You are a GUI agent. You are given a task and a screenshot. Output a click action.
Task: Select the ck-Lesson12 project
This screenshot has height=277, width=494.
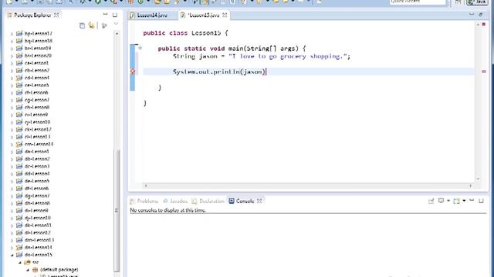click(x=38, y=129)
